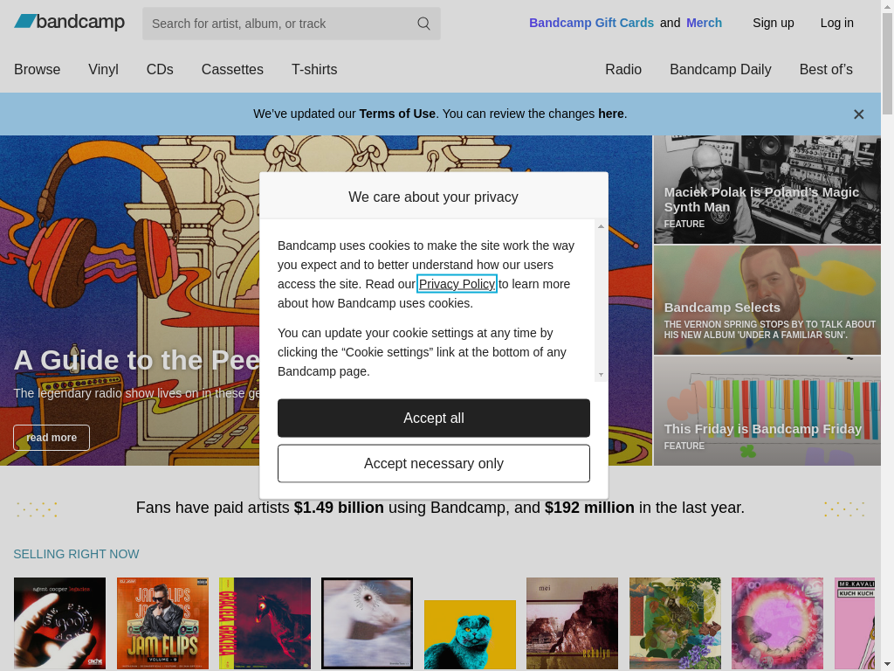Open the Browse menu item
Screen dimensions: 894x671
(x=37, y=70)
